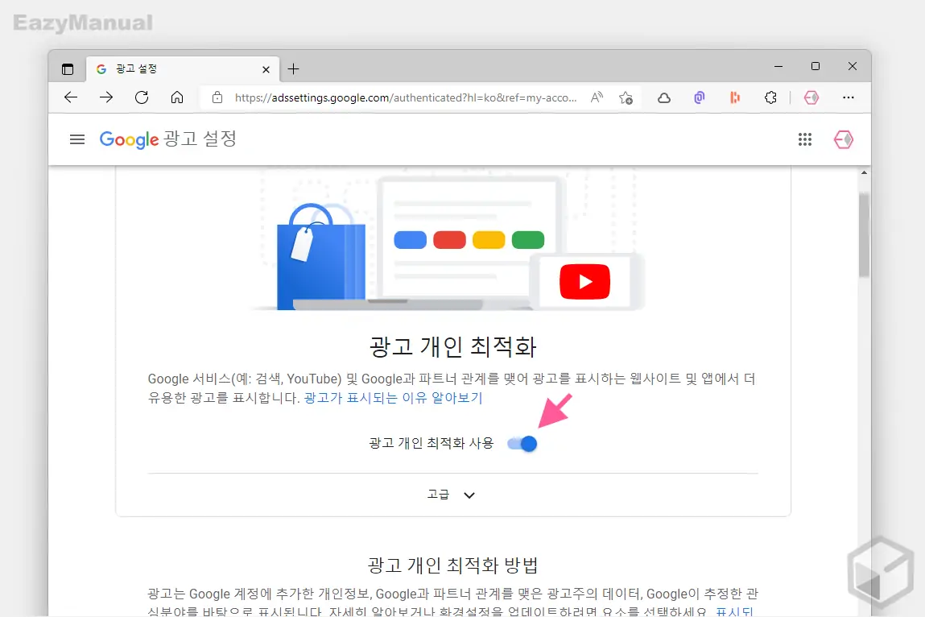This screenshot has height=617, width=925.
Task: View site security lock information
Action: pyautogui.click(x=217, y=97)
